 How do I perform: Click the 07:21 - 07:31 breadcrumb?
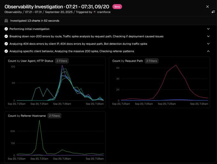[x=34, y=12]
